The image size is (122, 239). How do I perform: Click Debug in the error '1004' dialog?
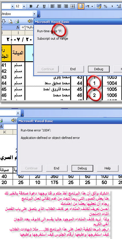pos(82,168)
